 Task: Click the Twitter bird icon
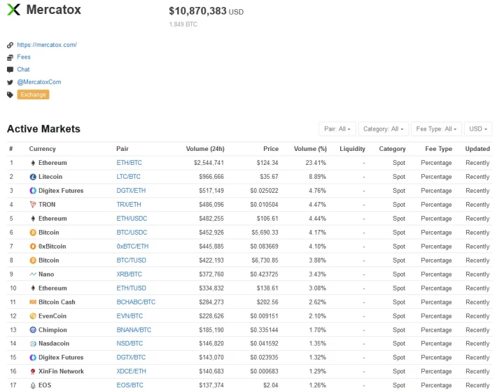(x=10, y=82)
